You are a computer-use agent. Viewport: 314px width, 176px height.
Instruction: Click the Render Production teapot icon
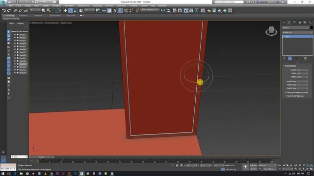tap(219, 11)
